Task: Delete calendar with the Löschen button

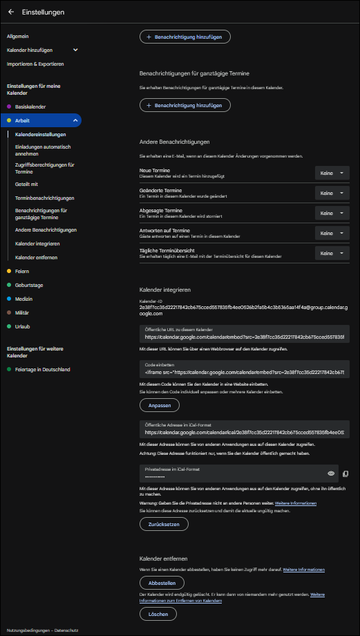Action: point(158,614)
